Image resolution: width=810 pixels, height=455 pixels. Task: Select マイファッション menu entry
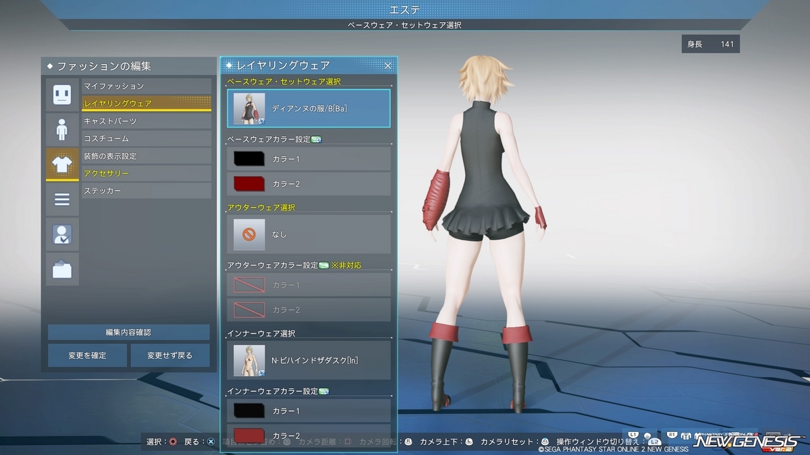point(146,86)
